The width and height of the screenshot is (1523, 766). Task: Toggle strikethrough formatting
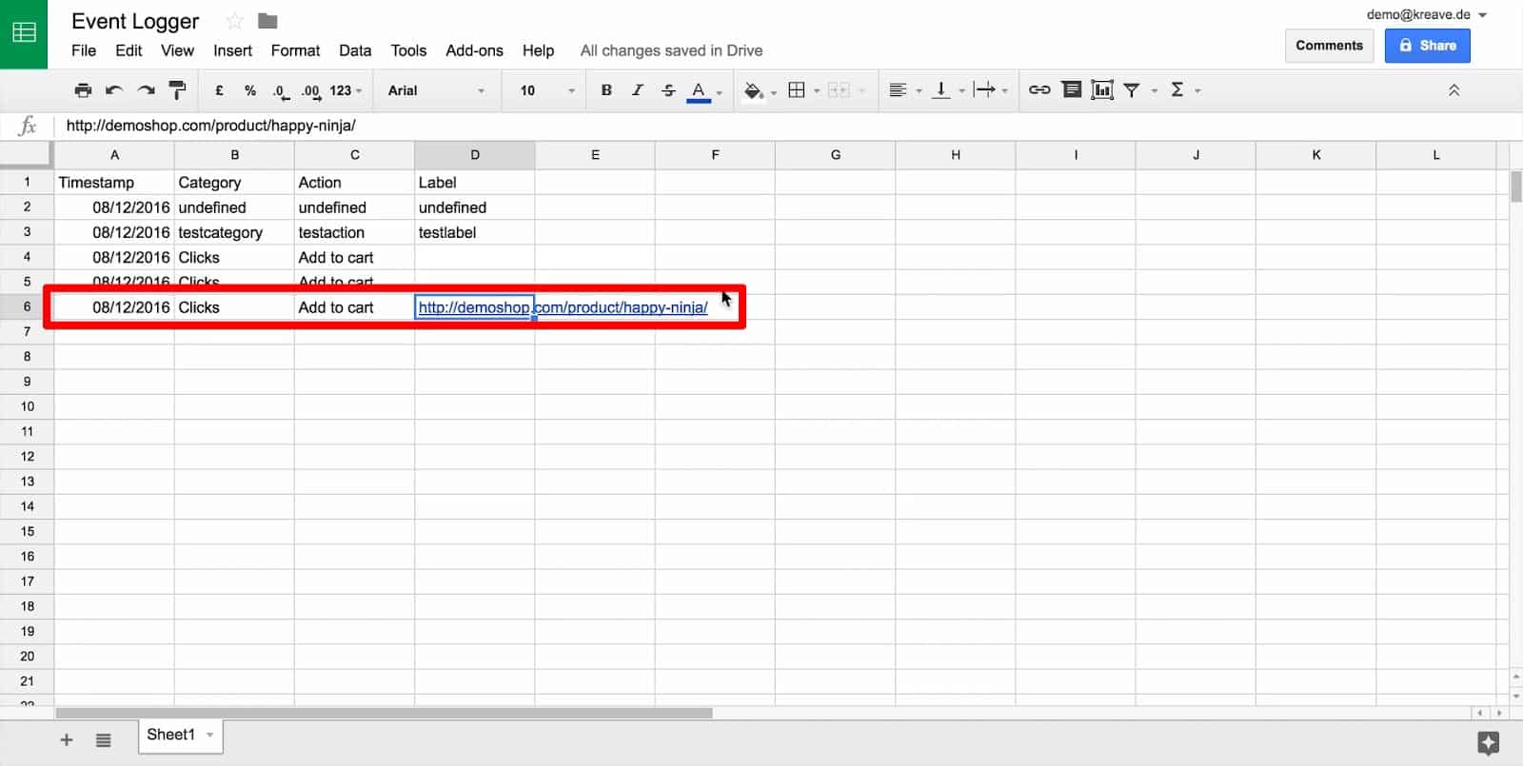668,90
